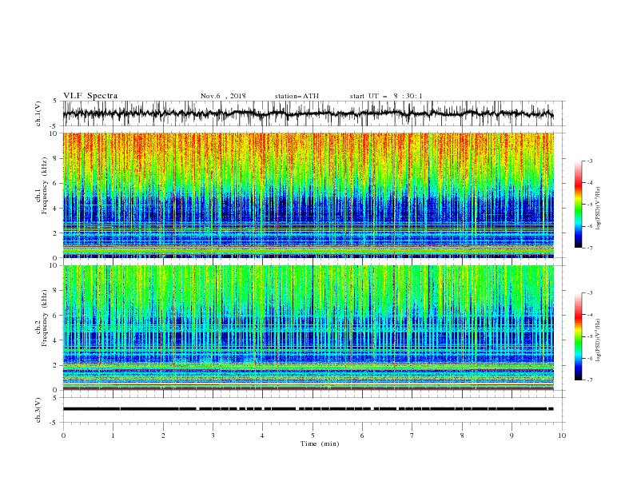Click the lower color bar 'log(PSD)(V²/Hz)' label
633x489 pixels.
pos(599,340)
